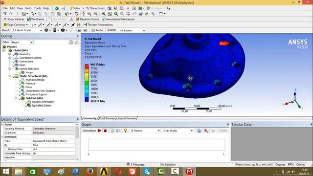Click the dark blue legend color band
This screenshot has width=313, height=176.
pos(87,99)
